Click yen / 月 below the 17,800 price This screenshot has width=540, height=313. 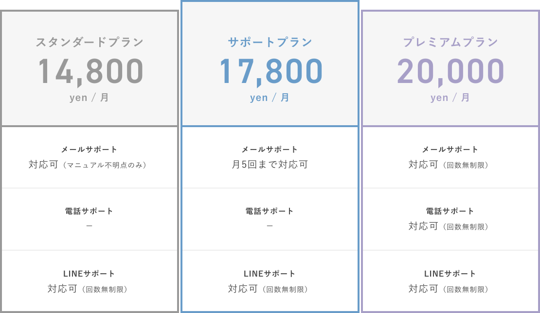point(270,98)
